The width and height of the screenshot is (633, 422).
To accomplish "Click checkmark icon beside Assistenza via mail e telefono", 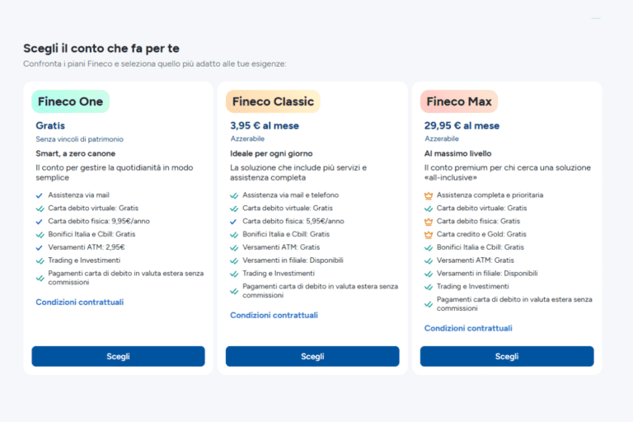I will [234, 195].
